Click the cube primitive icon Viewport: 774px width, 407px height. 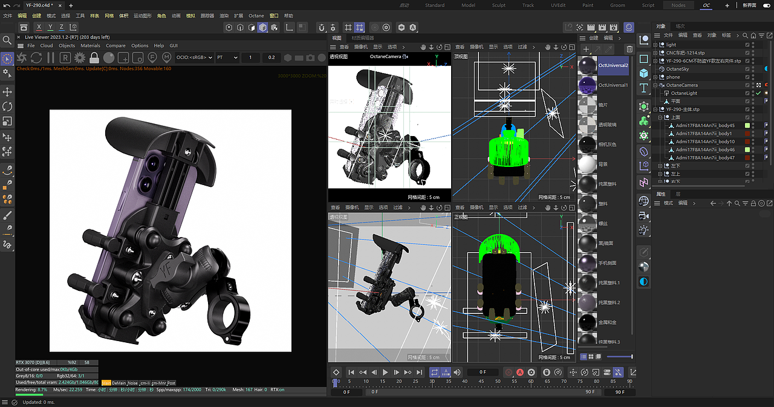pos(644,73)
